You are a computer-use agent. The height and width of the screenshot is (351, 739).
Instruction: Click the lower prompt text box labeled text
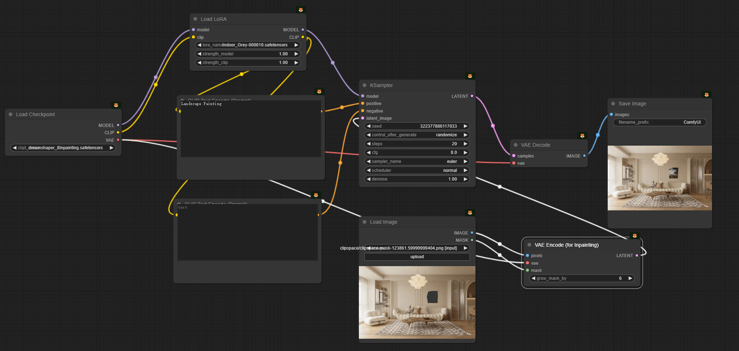248,232
